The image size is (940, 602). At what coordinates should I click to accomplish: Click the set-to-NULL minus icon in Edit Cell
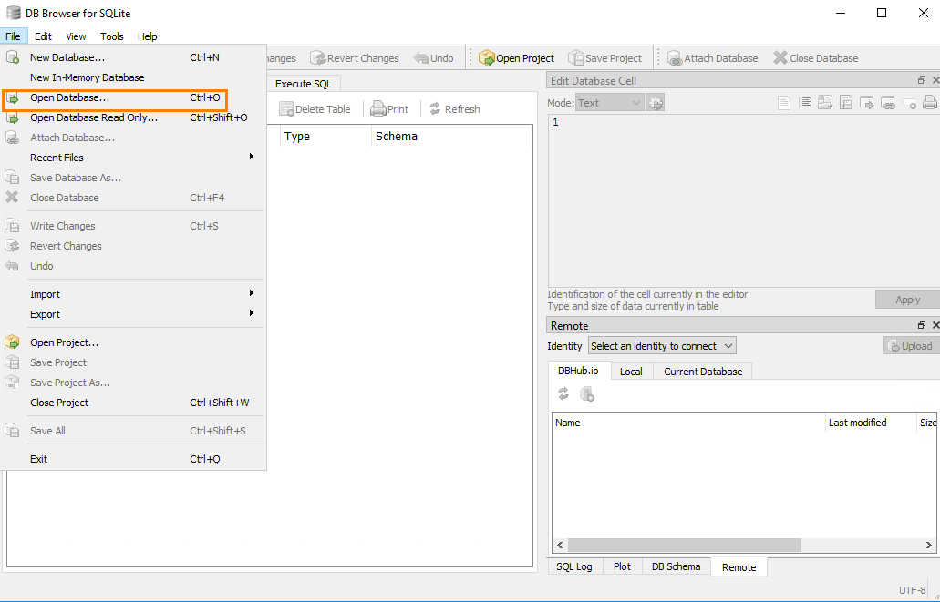pyautogui.click(x=909, y=104)
